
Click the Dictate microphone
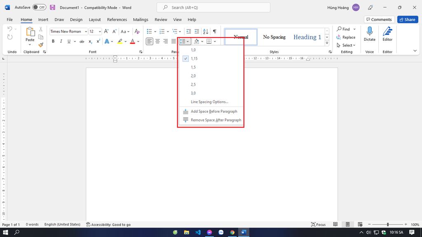pyautogui.click(x=370, y=34)
